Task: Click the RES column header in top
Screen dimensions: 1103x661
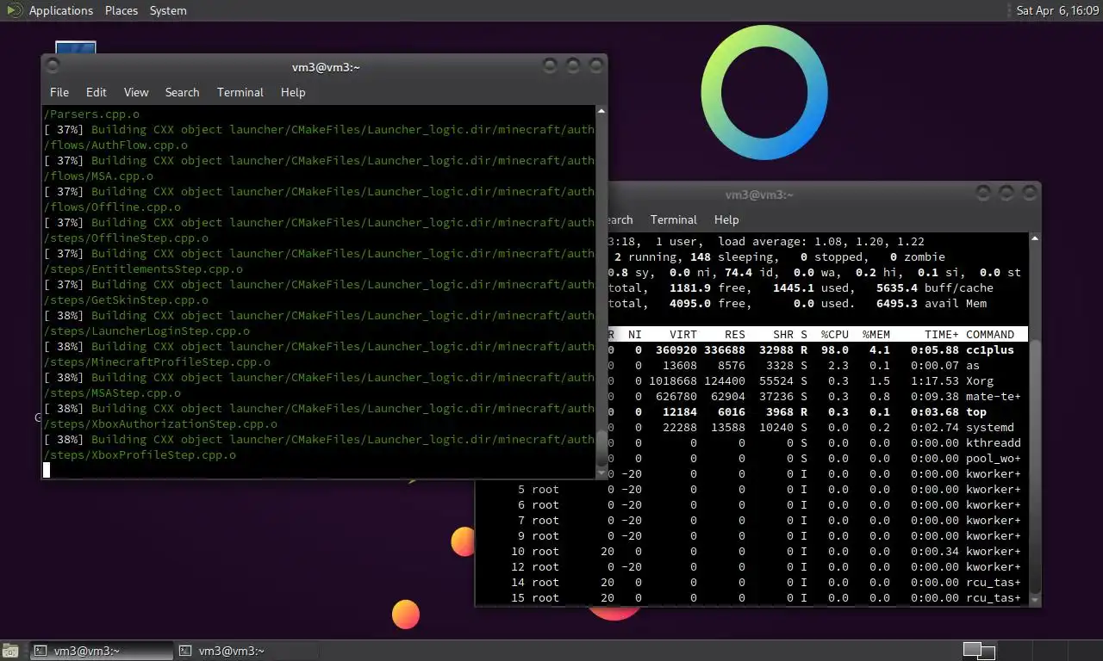Action: click(734, 334)
